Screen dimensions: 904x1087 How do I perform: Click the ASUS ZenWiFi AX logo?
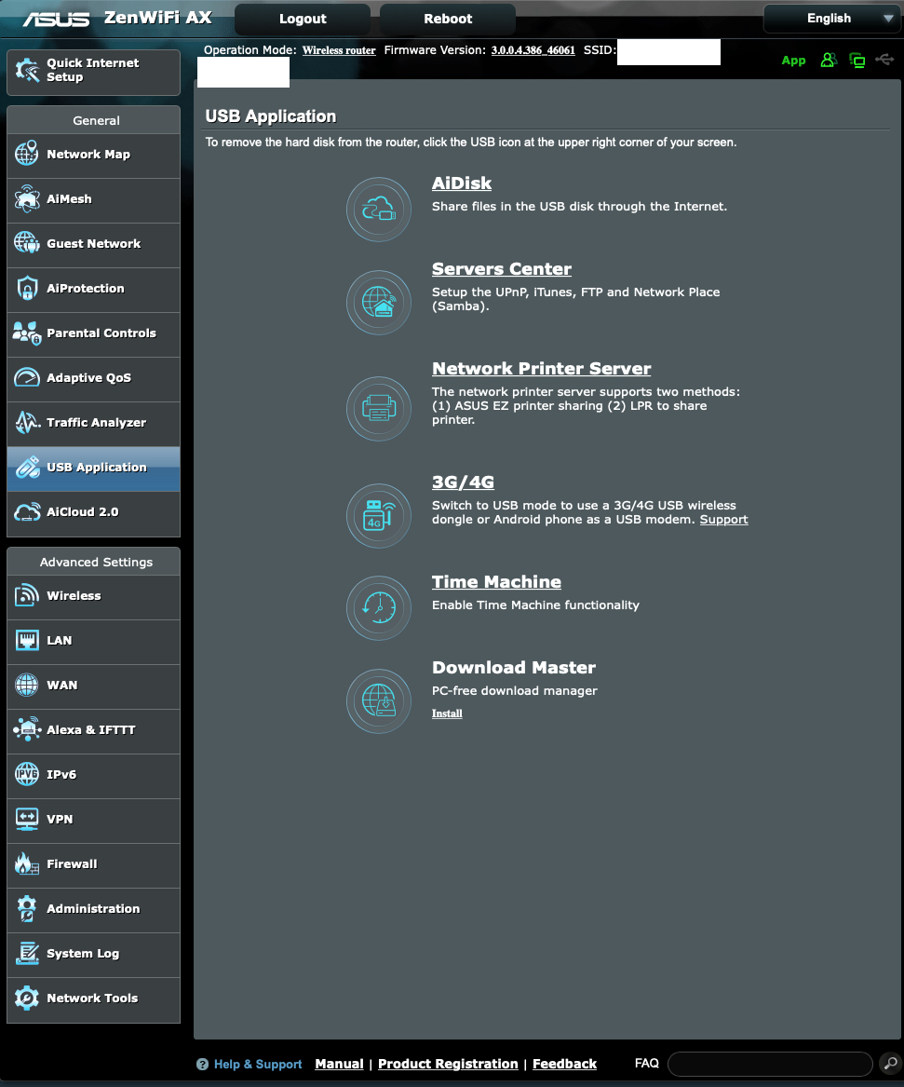click(x=117, y=18)
